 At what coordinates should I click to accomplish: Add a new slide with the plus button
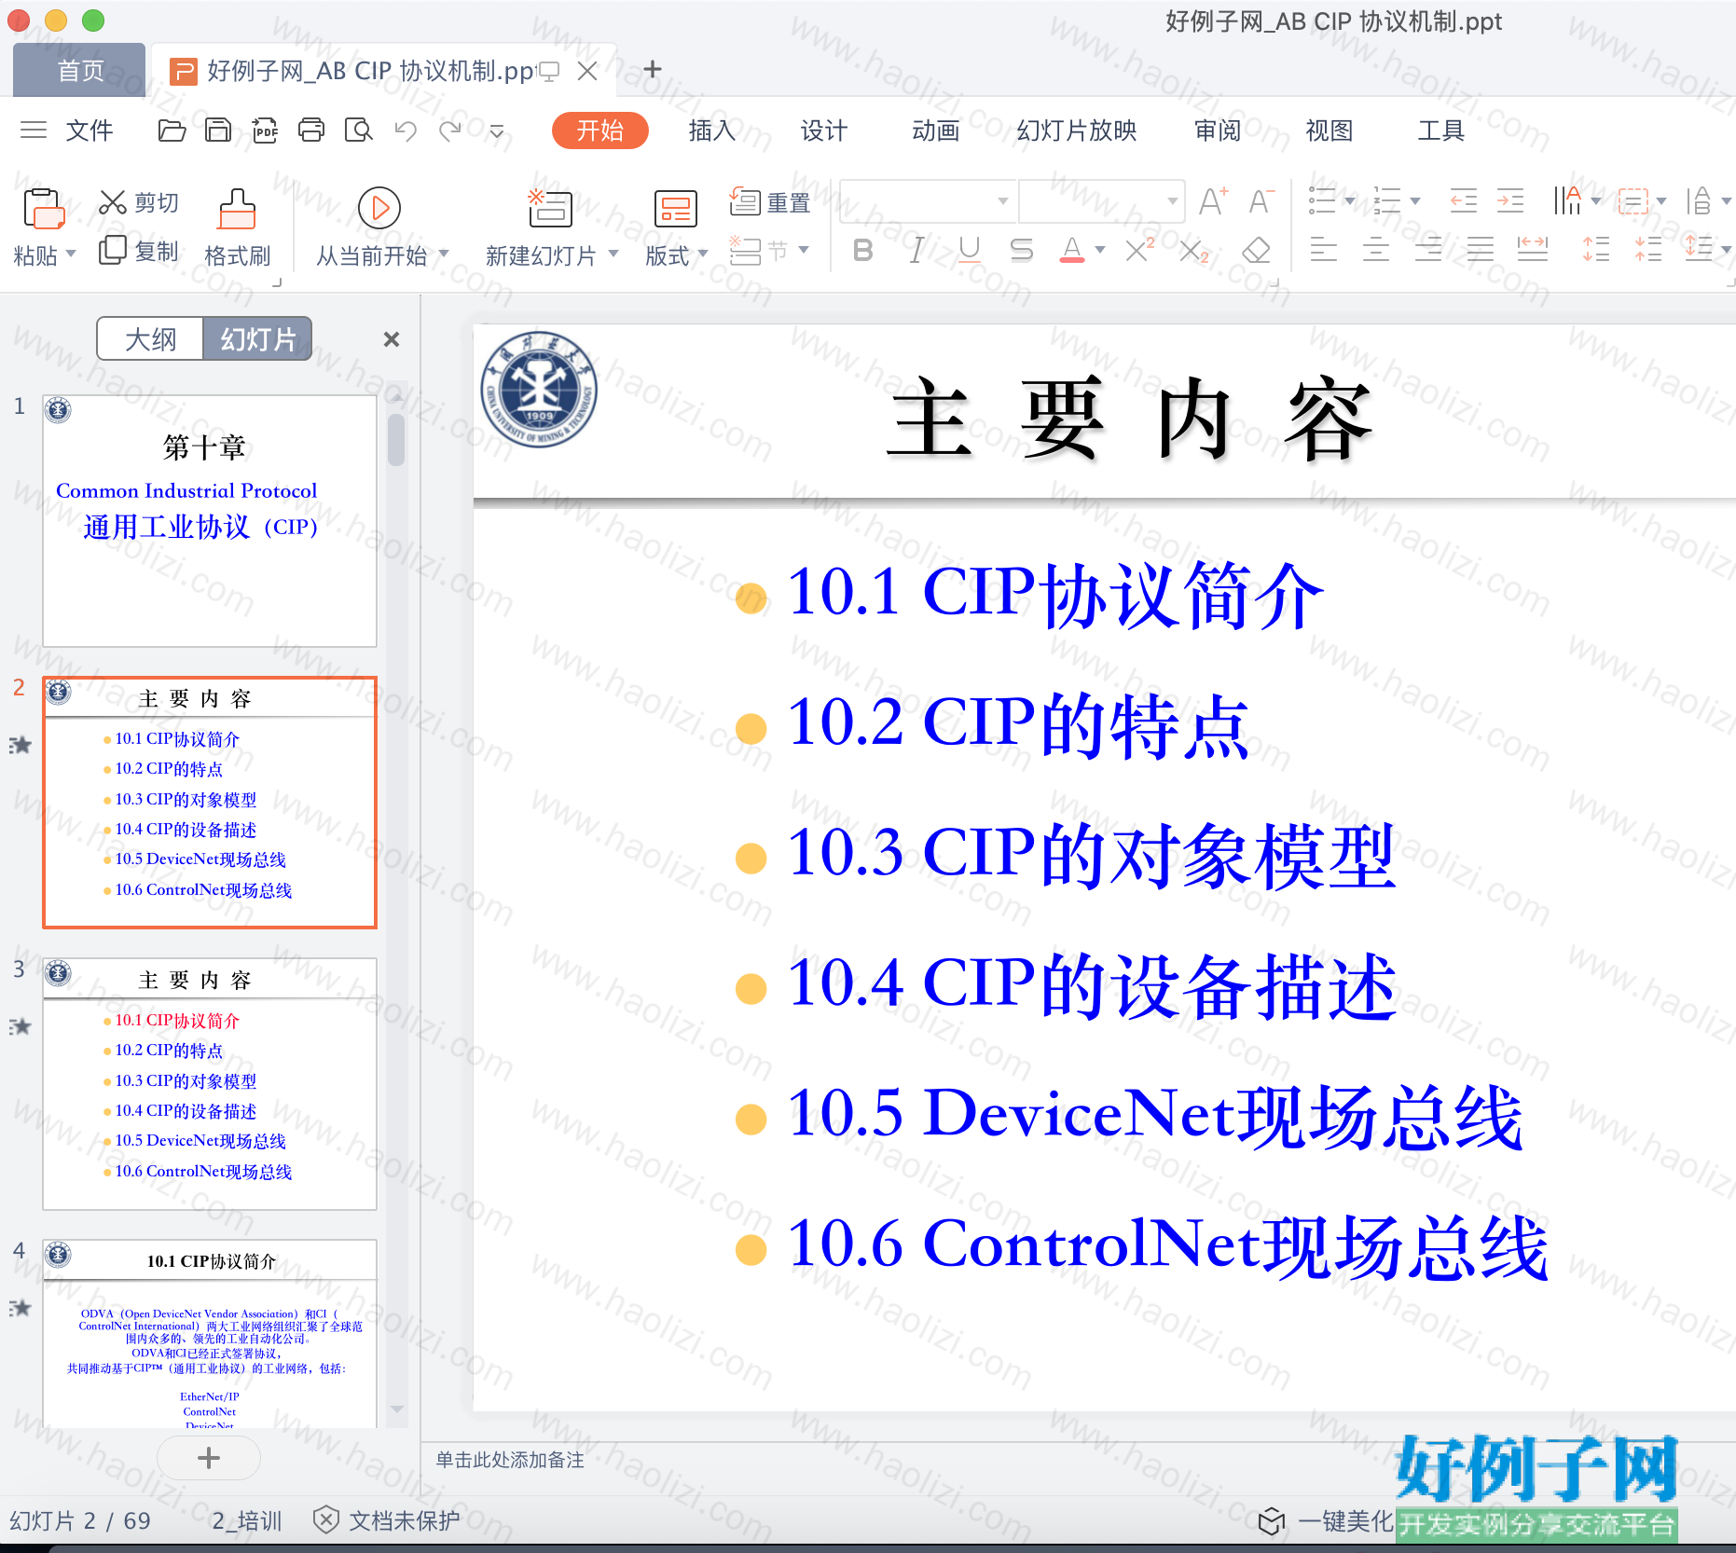209,1458
